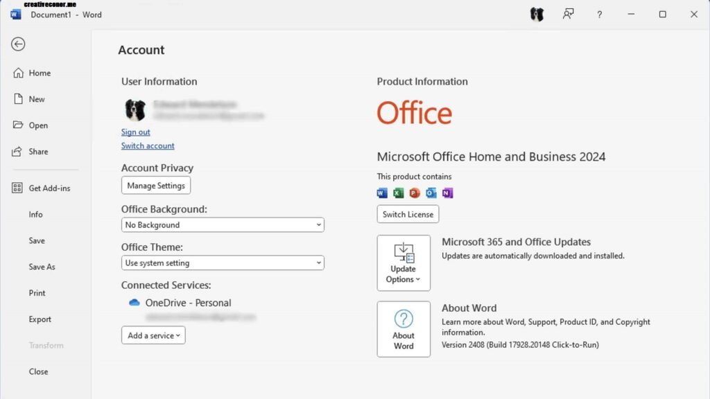The width and height of the screenshot is (710, 399).
Task: Click the user profile picture in User Information
Action: pos(135,110)
